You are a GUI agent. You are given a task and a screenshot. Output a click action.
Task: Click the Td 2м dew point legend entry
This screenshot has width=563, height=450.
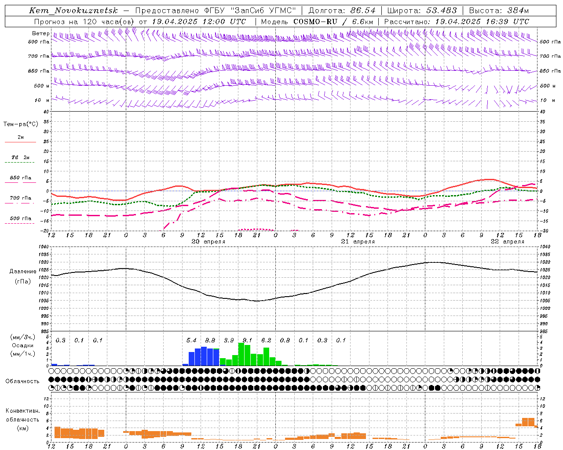pyautogui.click(x=21, y=157)
